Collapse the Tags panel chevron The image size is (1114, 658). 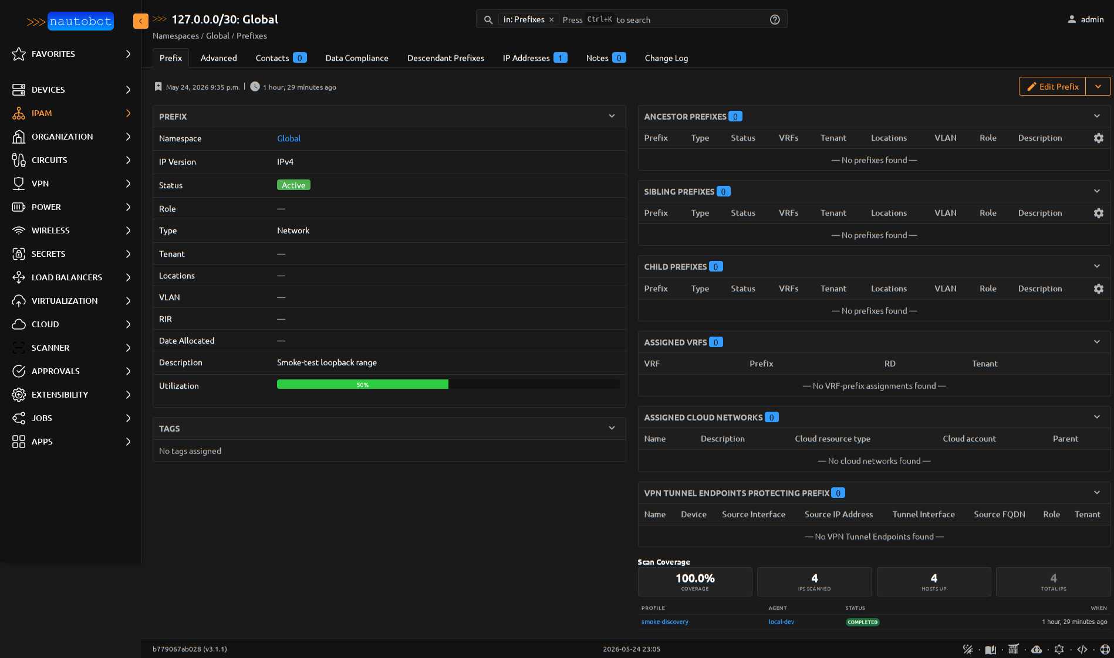(612, 428)
